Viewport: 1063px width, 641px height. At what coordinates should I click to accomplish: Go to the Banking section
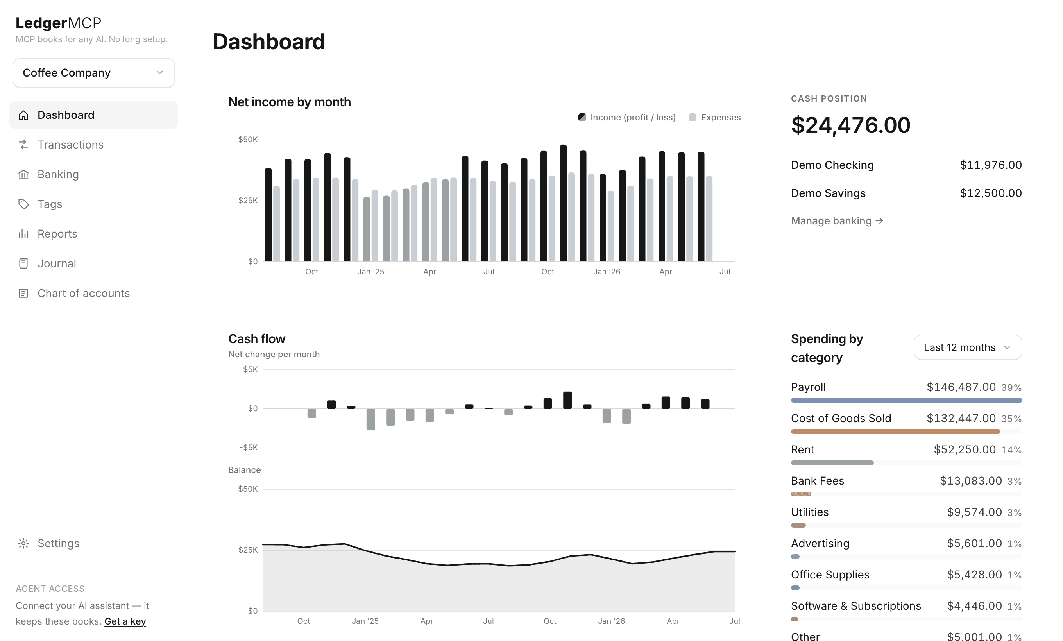tap(94, 175)
